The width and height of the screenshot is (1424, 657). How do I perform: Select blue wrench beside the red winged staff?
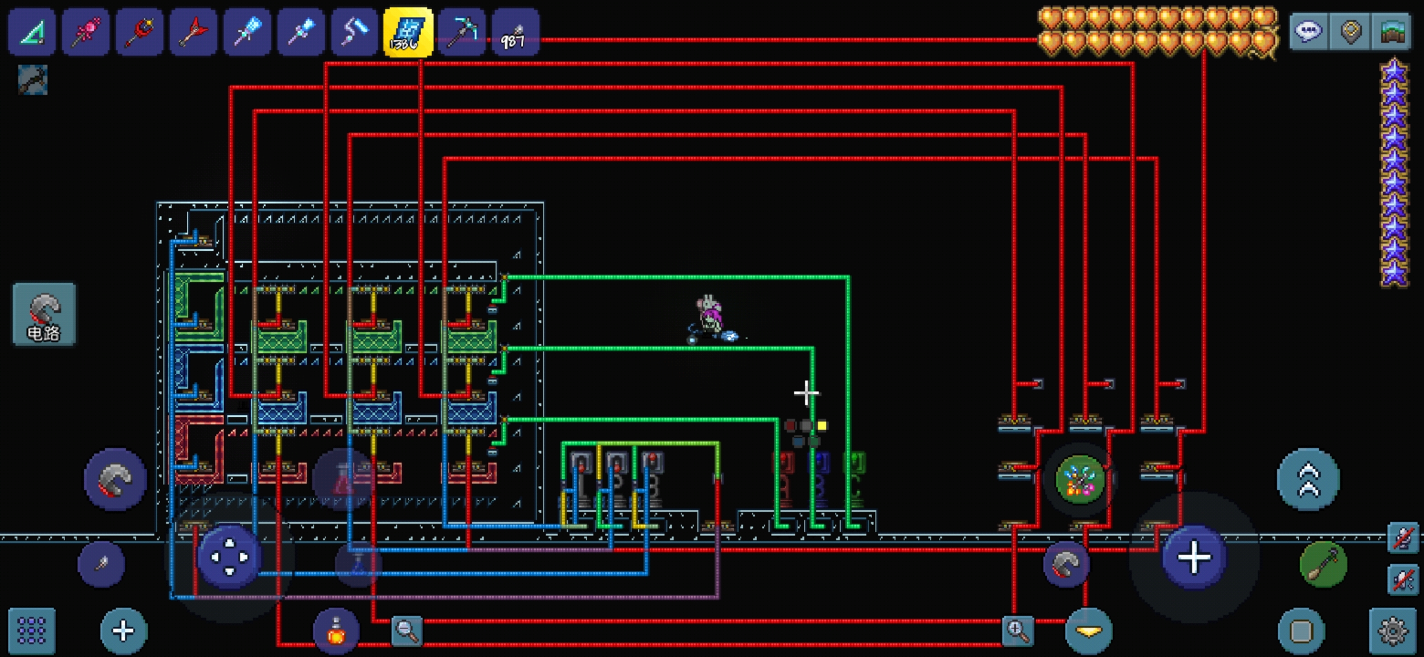247,32
